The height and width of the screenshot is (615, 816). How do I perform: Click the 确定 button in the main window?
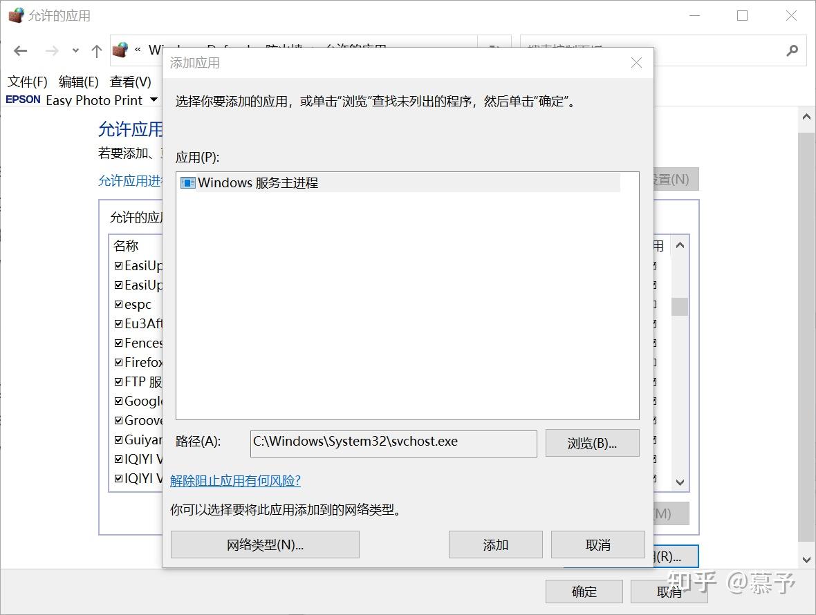coord(584,592)
